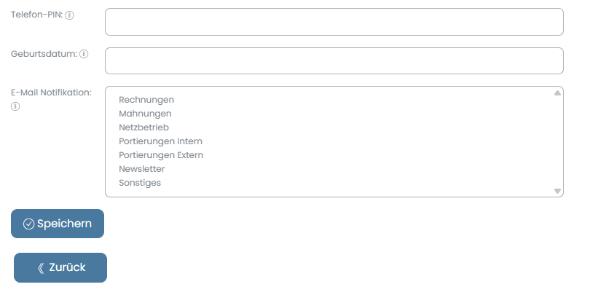This screenshot has height=295, width=590.
Task: Focus the Geburtsdatum input field
Action: point(334,60)
